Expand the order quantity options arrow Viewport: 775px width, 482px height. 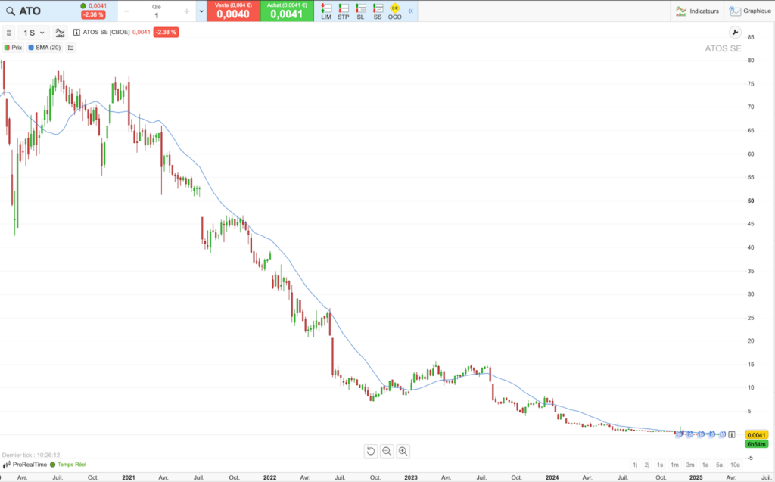pos(201,11)
